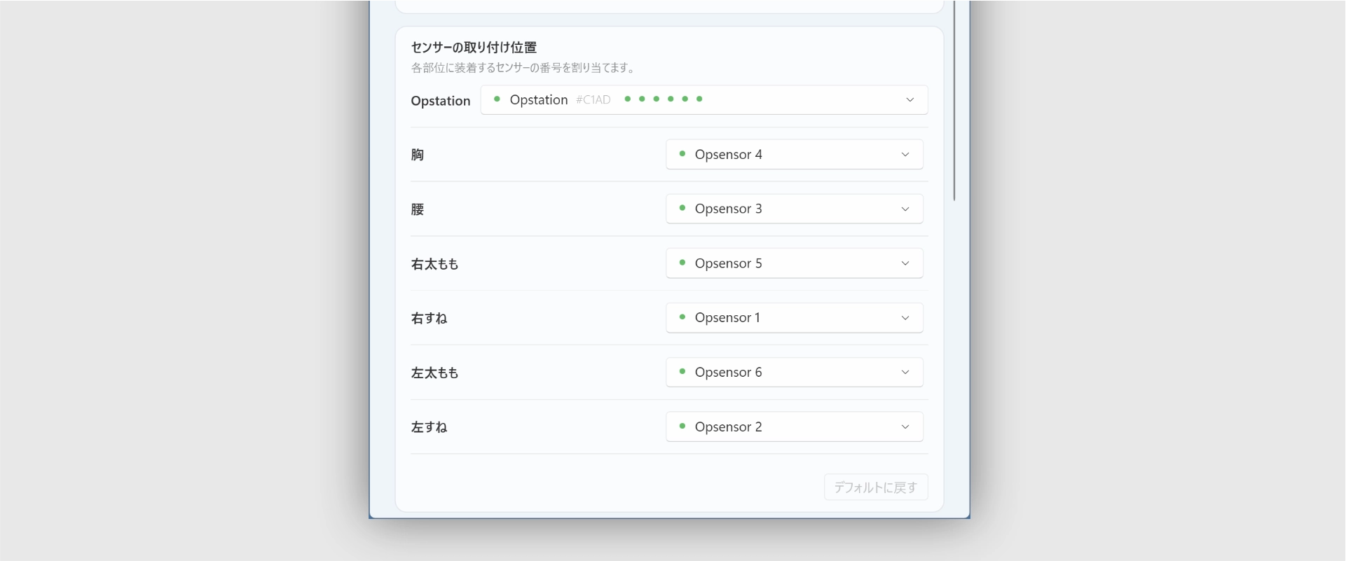
Task: Click the vertical scrollbar thumb
Action: tap(954, 101)
